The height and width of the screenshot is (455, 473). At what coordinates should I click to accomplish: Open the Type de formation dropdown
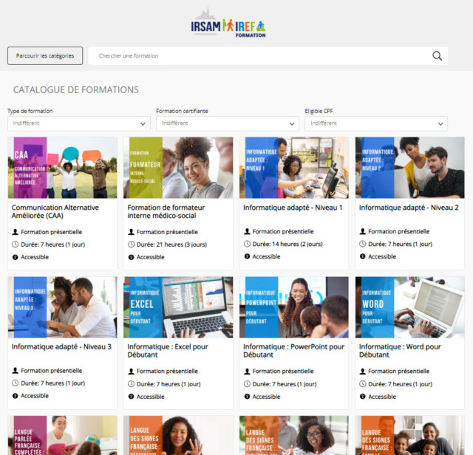pyautogui.click(x=79, y=123)
